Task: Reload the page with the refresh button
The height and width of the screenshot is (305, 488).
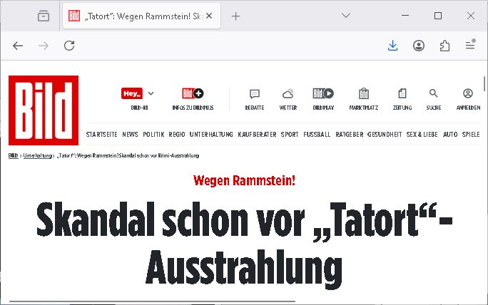Action: click(69, 46)
